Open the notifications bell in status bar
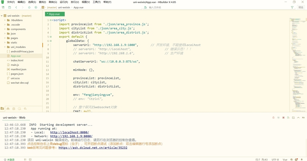Viewport: 307px width, 161px height. coord(302,159)
